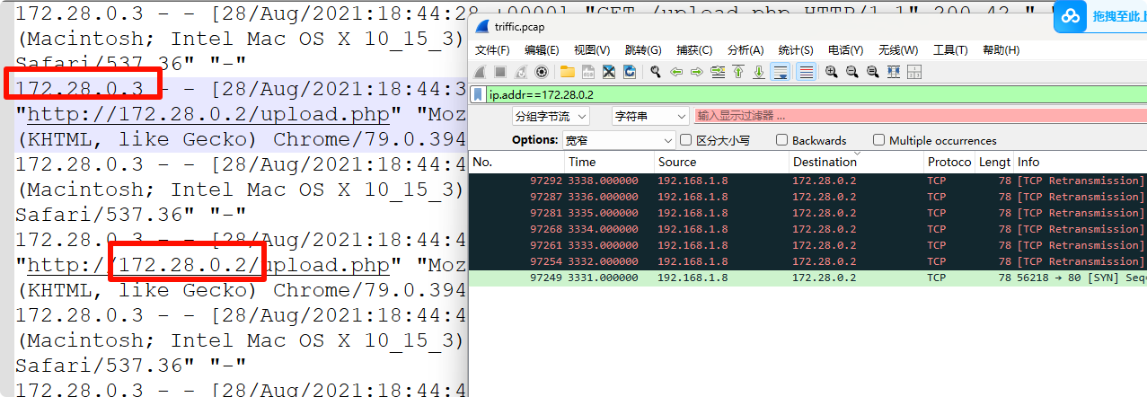Select packet row number 97287
The width and height of the screenshot is (1147, 397).
(807, 197)
